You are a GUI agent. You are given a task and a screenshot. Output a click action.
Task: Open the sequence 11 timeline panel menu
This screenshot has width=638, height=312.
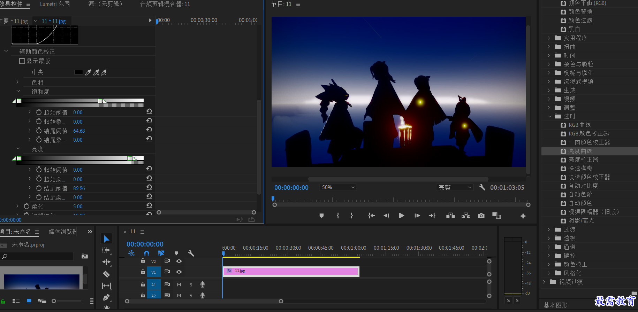[x=142, y=232]
